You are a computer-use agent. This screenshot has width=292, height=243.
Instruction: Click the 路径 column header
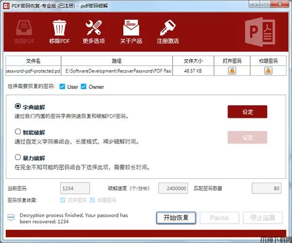point(117,61)
